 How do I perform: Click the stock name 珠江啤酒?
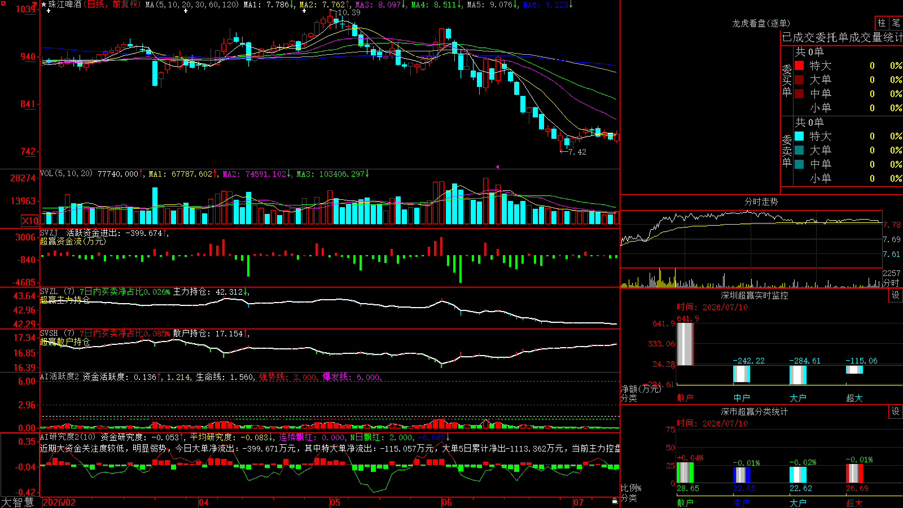(x=65, y=5)
